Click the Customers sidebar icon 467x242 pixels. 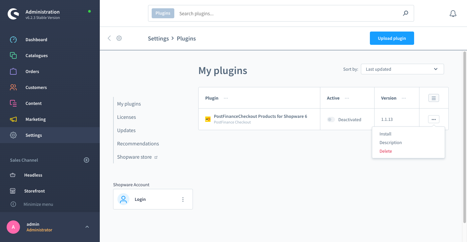click(x=13, y=87)
